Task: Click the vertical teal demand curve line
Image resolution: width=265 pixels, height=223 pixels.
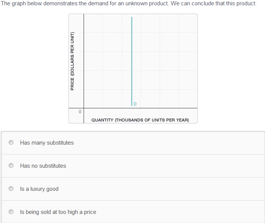Action: click(132, 61)
